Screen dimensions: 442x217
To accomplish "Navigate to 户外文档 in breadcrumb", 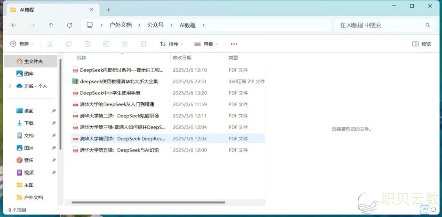I will click(x=121, y=25).
